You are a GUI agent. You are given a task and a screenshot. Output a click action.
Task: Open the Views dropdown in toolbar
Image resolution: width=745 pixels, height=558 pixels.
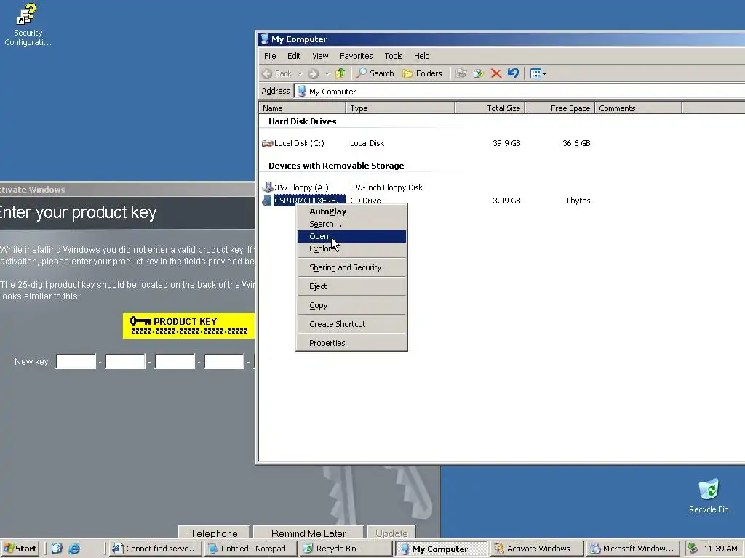coord(538,73)
